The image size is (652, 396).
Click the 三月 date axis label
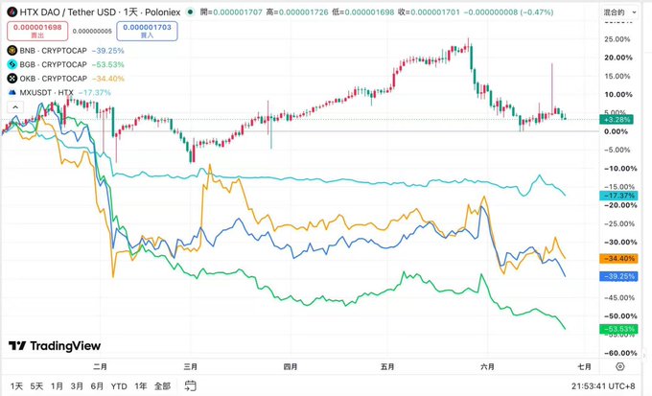[x=191, y=366]
